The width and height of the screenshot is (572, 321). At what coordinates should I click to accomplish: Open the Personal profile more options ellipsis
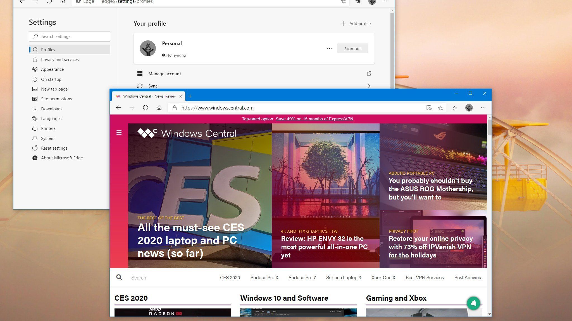(329, 48)
